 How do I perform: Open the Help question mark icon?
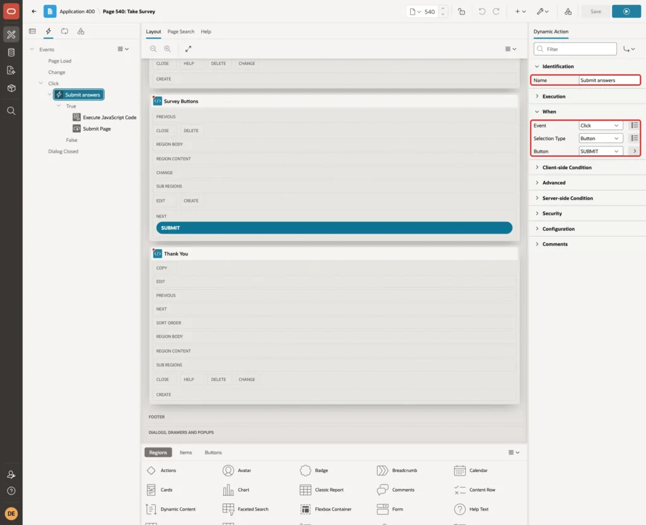[x=11, y=491]
